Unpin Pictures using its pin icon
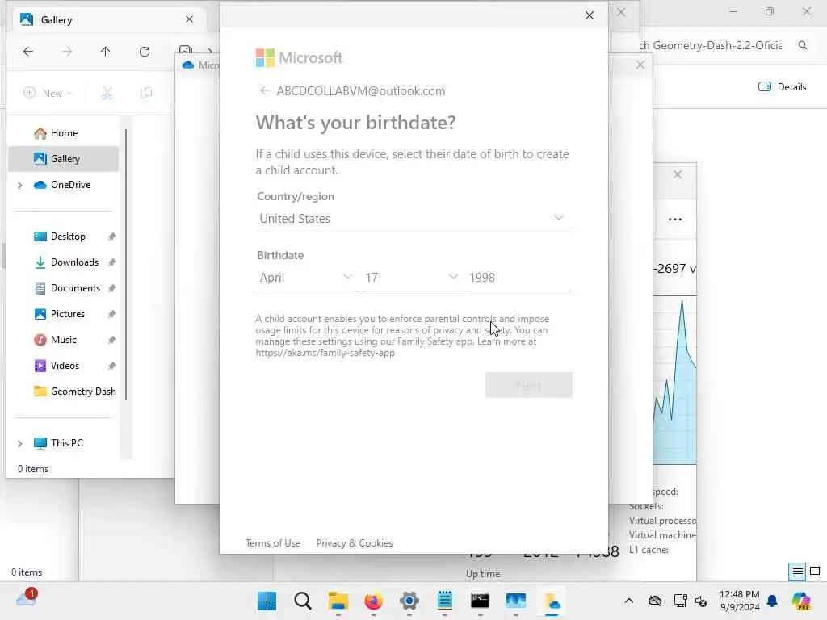The image size is (827, 620). [x=111, y=314]
